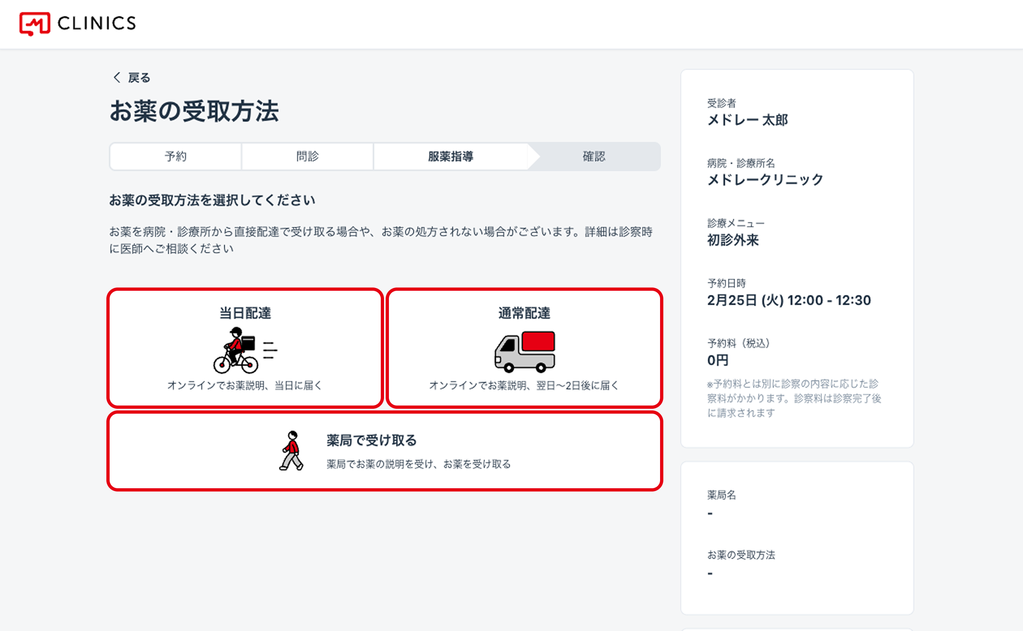The image size is (1023, 631).
Task: Click the walking person pharmacy icon
Action: pos(291,451)
